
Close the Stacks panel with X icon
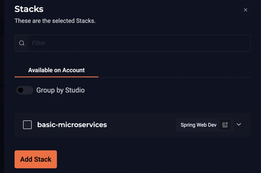point(245,10)
